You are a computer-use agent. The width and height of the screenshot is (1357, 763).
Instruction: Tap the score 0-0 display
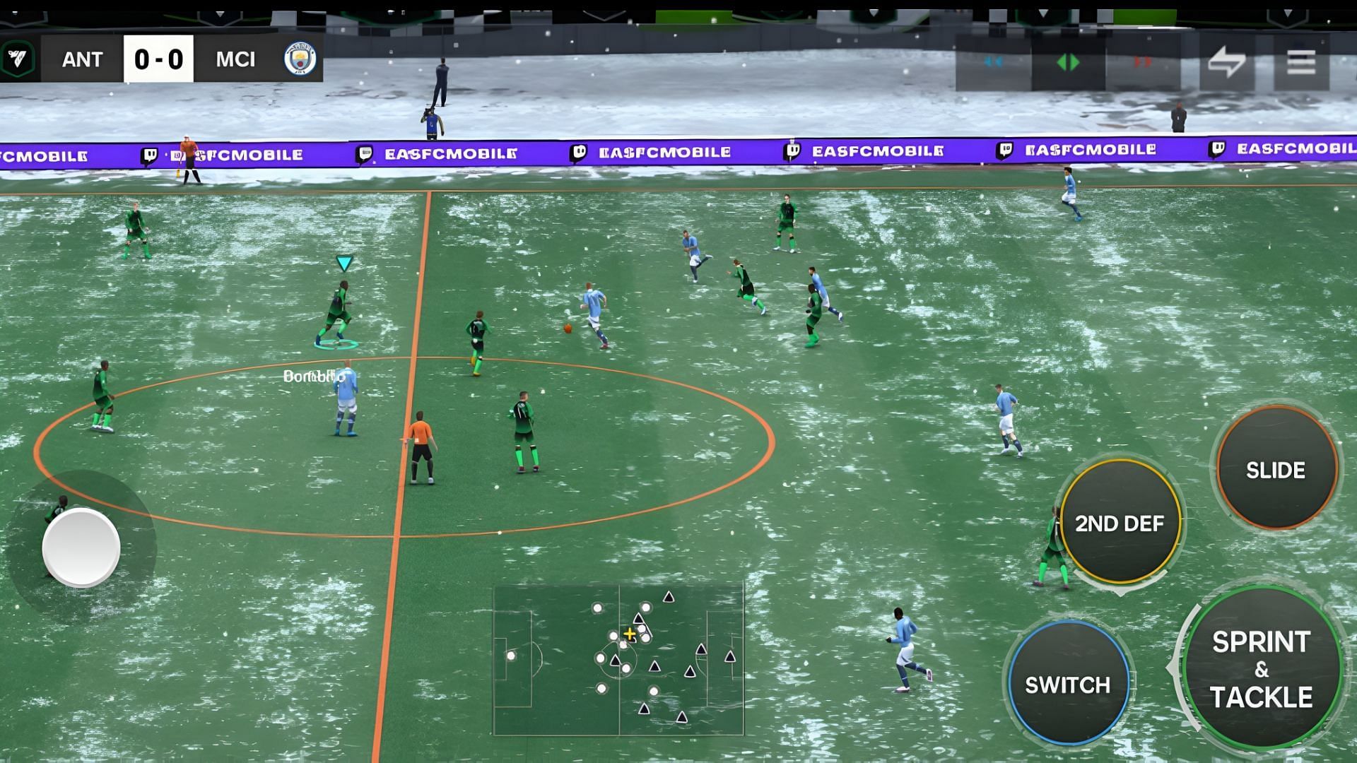(x=158, y=59)
